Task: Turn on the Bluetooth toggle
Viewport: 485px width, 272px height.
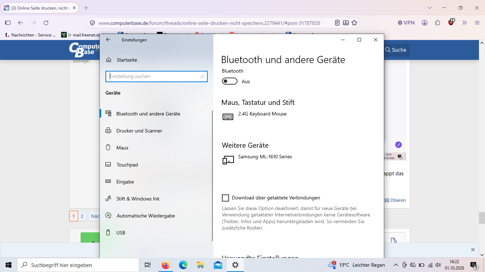Action: pos(230,81)
